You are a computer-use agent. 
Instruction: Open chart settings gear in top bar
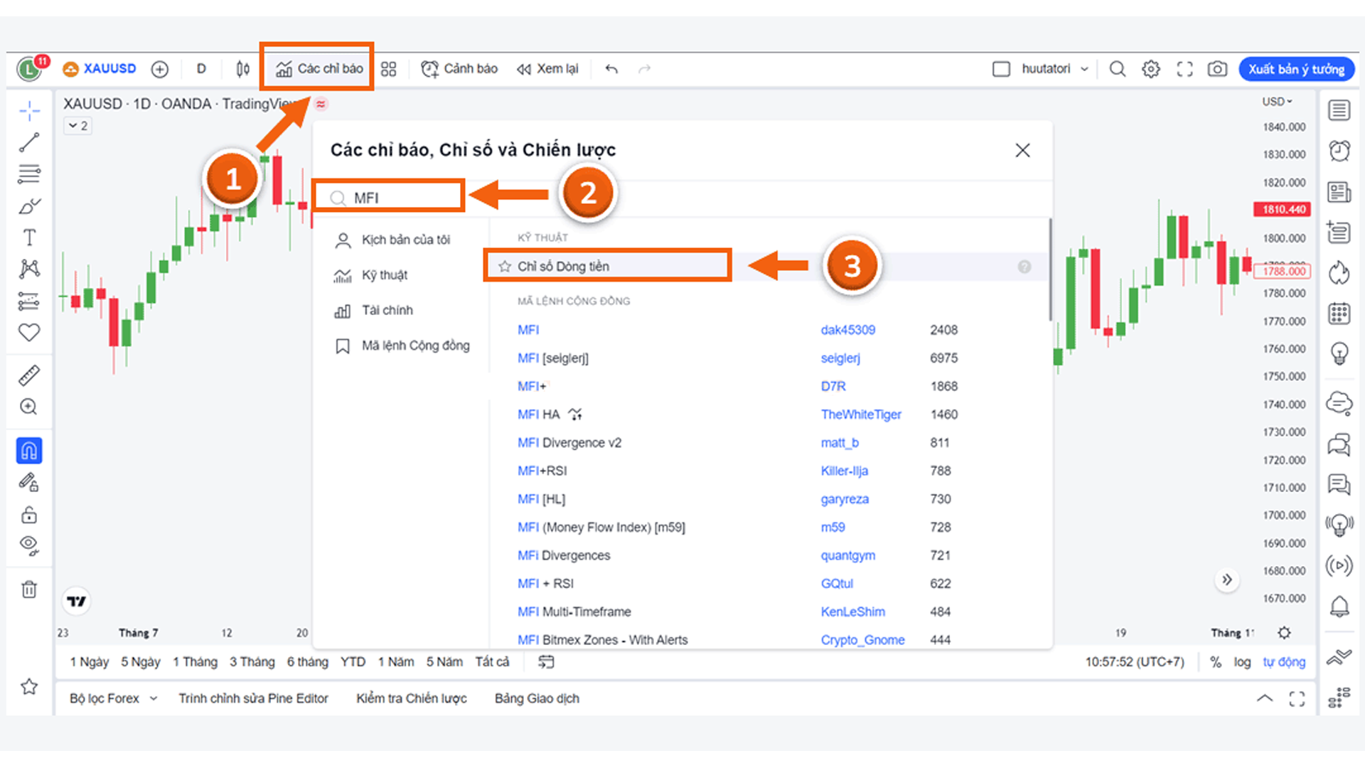click(x=1150, y=69)
